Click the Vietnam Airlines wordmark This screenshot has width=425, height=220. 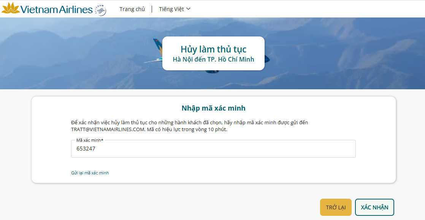[x=57, y=9]
